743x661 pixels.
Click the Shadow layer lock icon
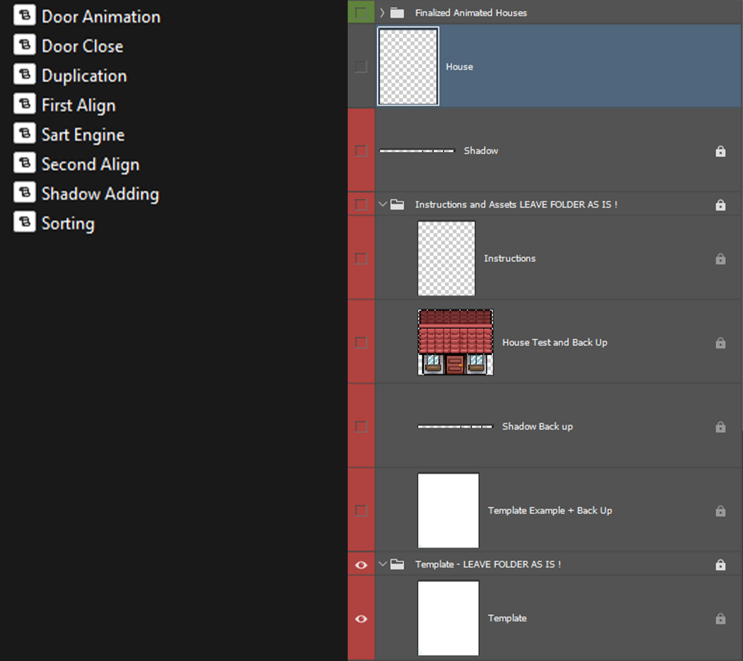click(x=720, y=151)
